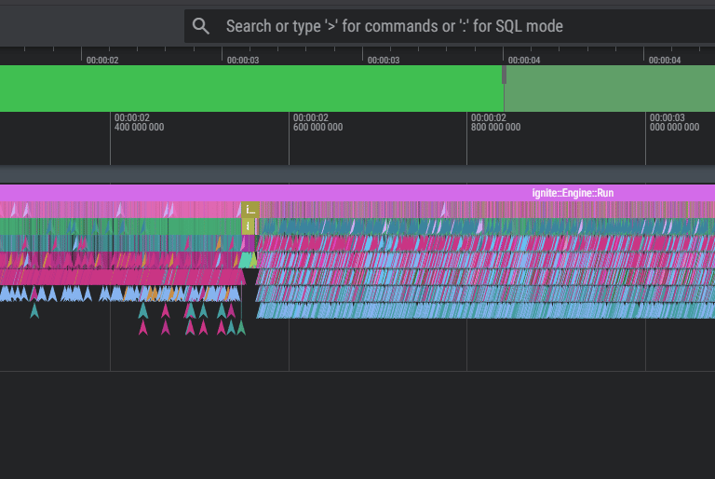This screenshot has width=715, height=479.
Task: Select teal arrow above leftmost bottom-row pink arrow
Action: pos(143,311)
